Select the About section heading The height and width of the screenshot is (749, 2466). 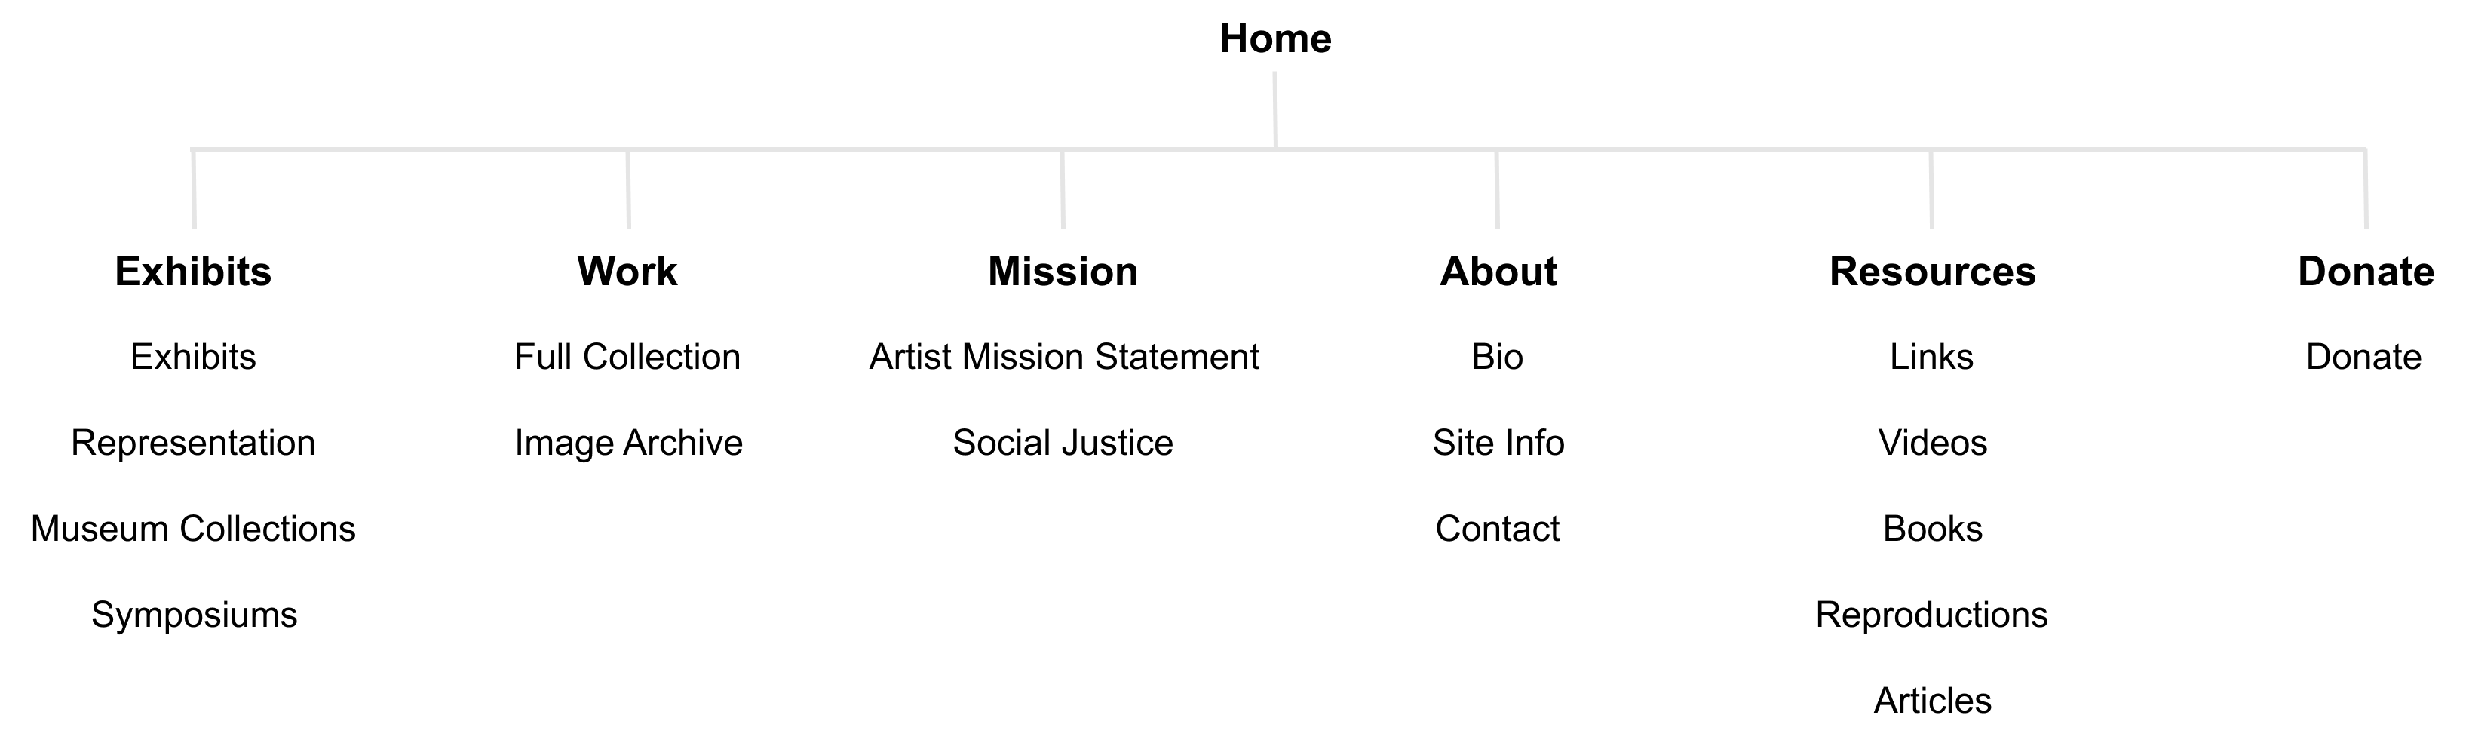click(x=1498, y=272)
